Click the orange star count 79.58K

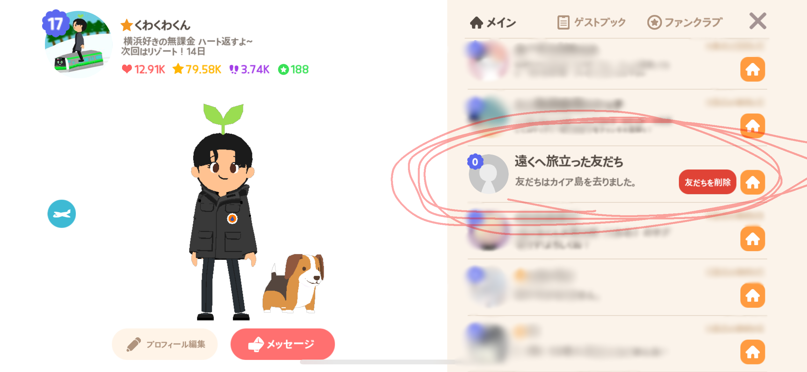pyautogui.click(x=197, y=69)
